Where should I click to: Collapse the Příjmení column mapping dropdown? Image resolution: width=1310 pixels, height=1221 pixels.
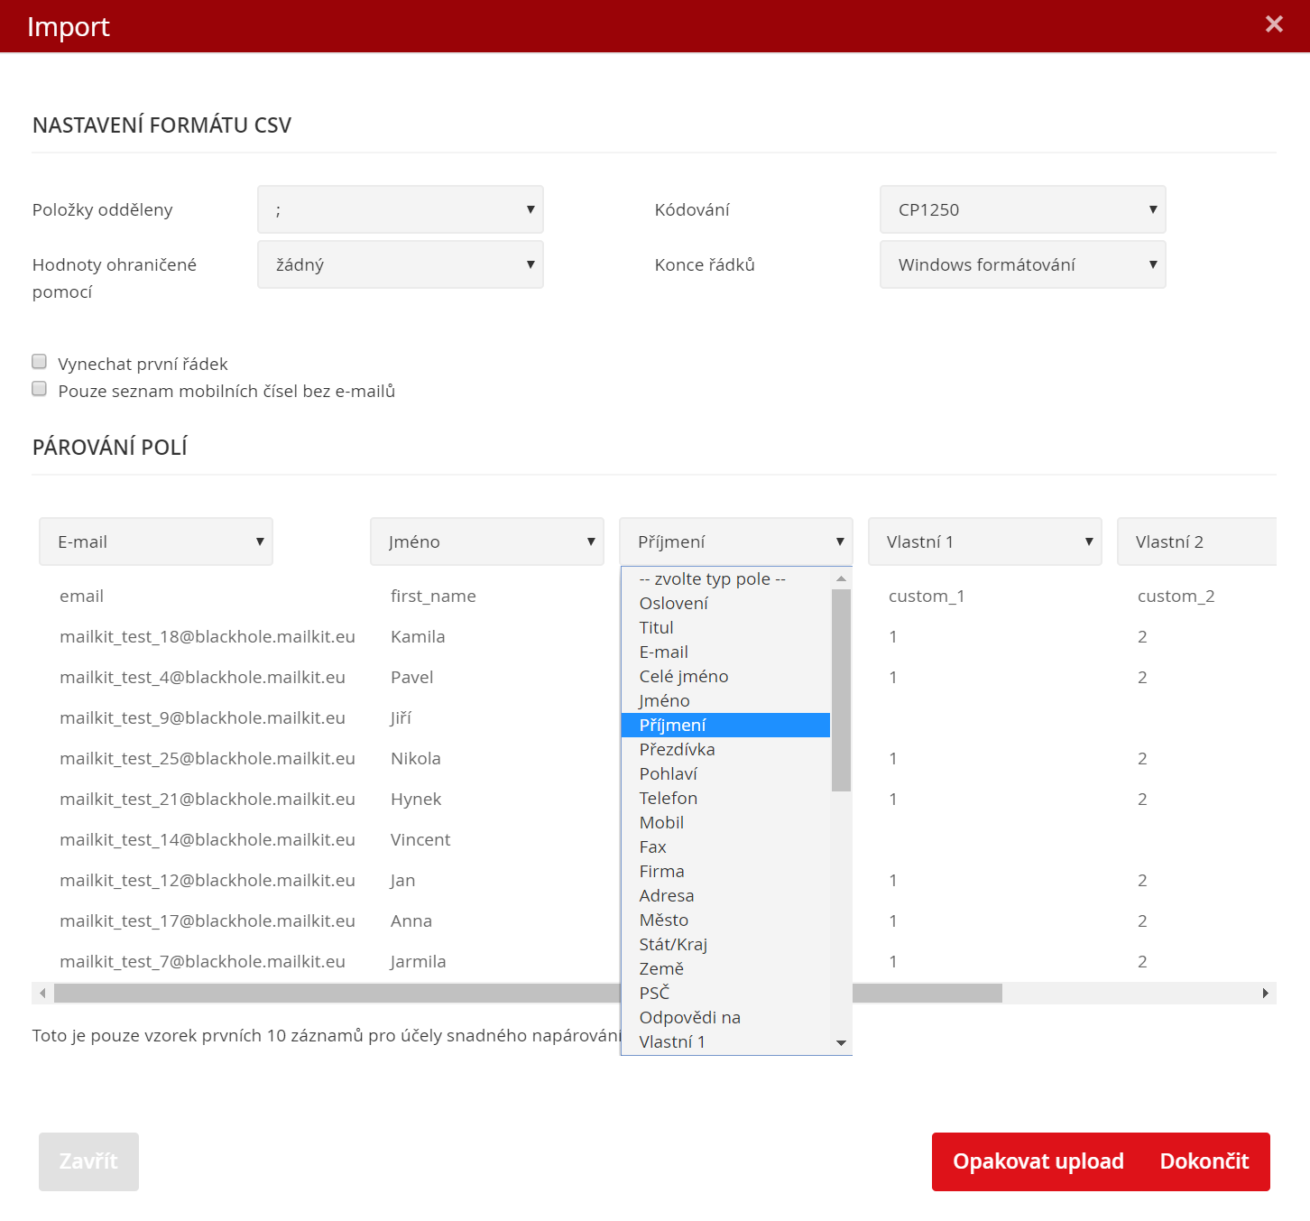point(736,541)
